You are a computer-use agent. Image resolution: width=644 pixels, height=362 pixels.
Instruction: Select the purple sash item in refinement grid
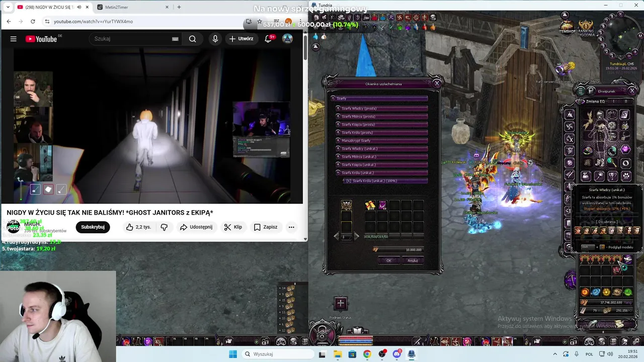pos(382,205)
